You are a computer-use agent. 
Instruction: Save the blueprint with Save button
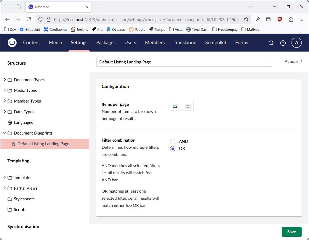pyautogui.click(x=292, y=232)
